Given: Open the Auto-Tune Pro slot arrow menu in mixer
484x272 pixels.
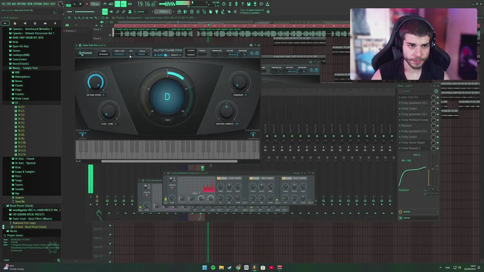Looking at the screenshot, I should pyautogui.click(x=400, y=97).
